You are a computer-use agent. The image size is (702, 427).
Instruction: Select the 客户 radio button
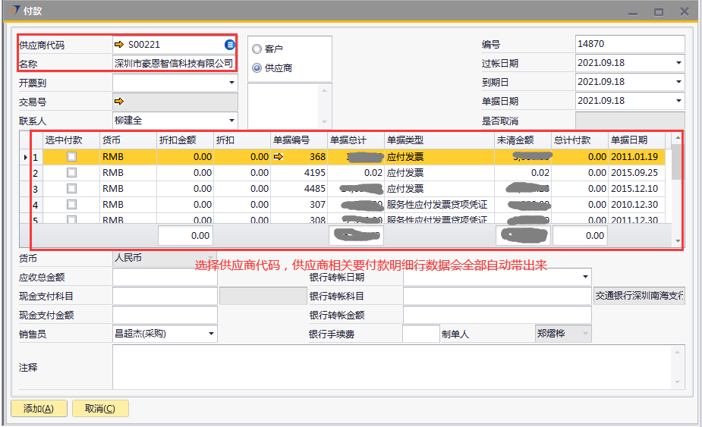(x=257, y=49)
